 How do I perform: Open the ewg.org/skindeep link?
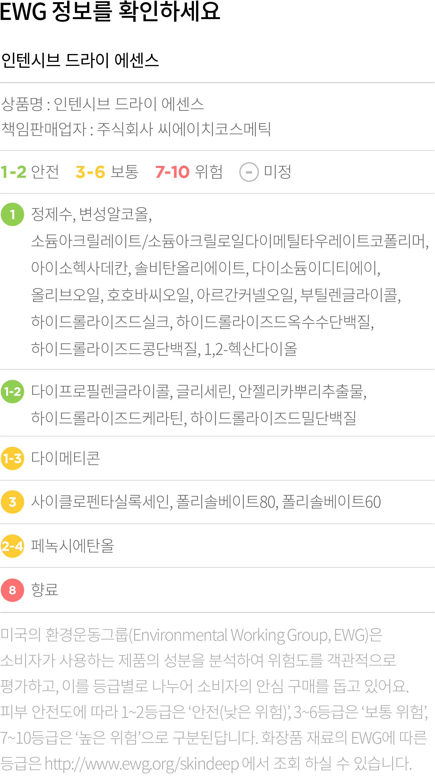[142, 764]
